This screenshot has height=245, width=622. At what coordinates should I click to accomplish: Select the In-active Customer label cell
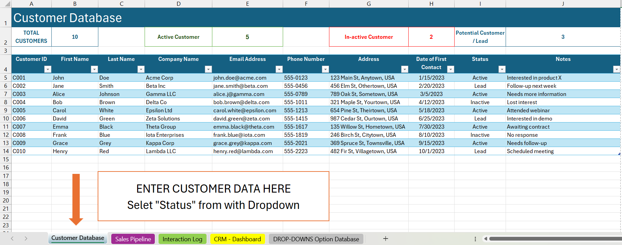click(369, 37)
